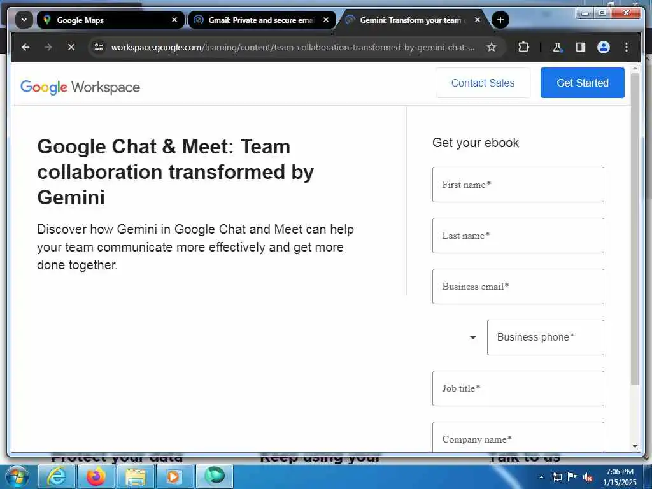Image resolution: width=652 pixels, height=489 pixels.
Task: Switch to the Google Maps tab
Action: (110, 20)
